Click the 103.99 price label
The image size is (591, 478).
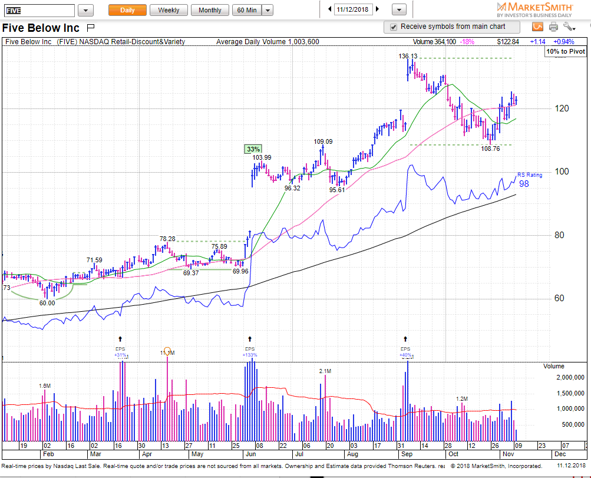point(262,157)
